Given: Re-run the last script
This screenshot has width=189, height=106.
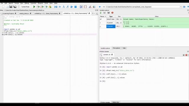Looking at the screenshot, I should click(x=50, y=7).
